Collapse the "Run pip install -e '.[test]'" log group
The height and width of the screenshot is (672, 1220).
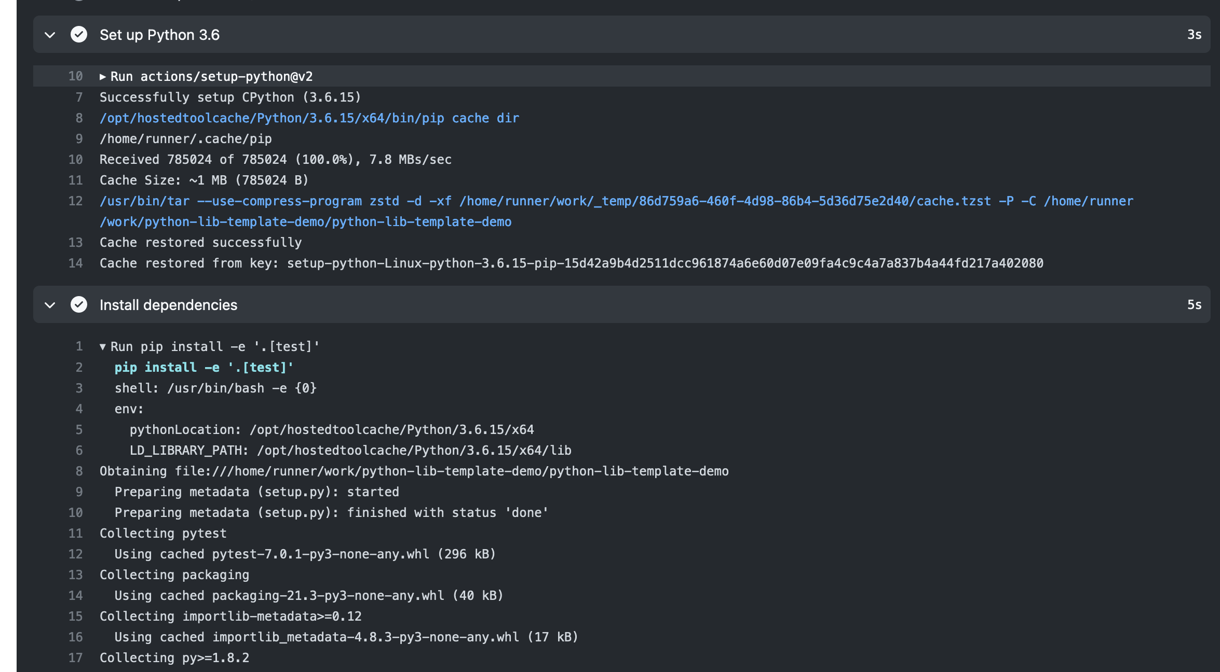pyautogui.click(x=103, y=346)
